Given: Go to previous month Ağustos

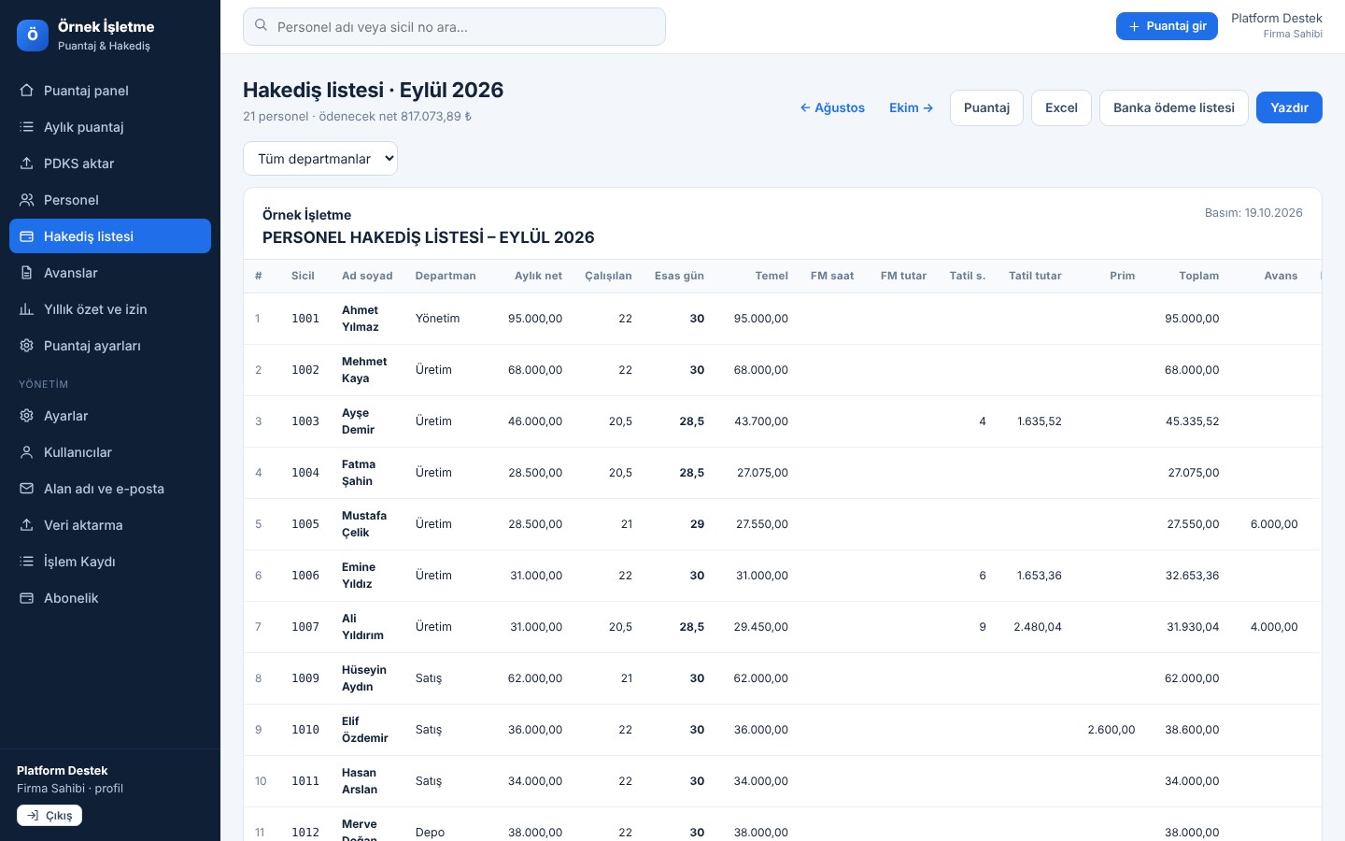Looking at the screenshot, I should click(x=832, y=107).
